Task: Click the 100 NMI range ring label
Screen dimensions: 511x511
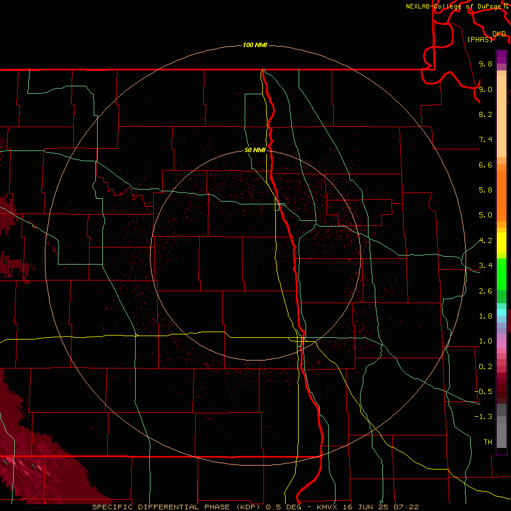Action: click(255, 45)
